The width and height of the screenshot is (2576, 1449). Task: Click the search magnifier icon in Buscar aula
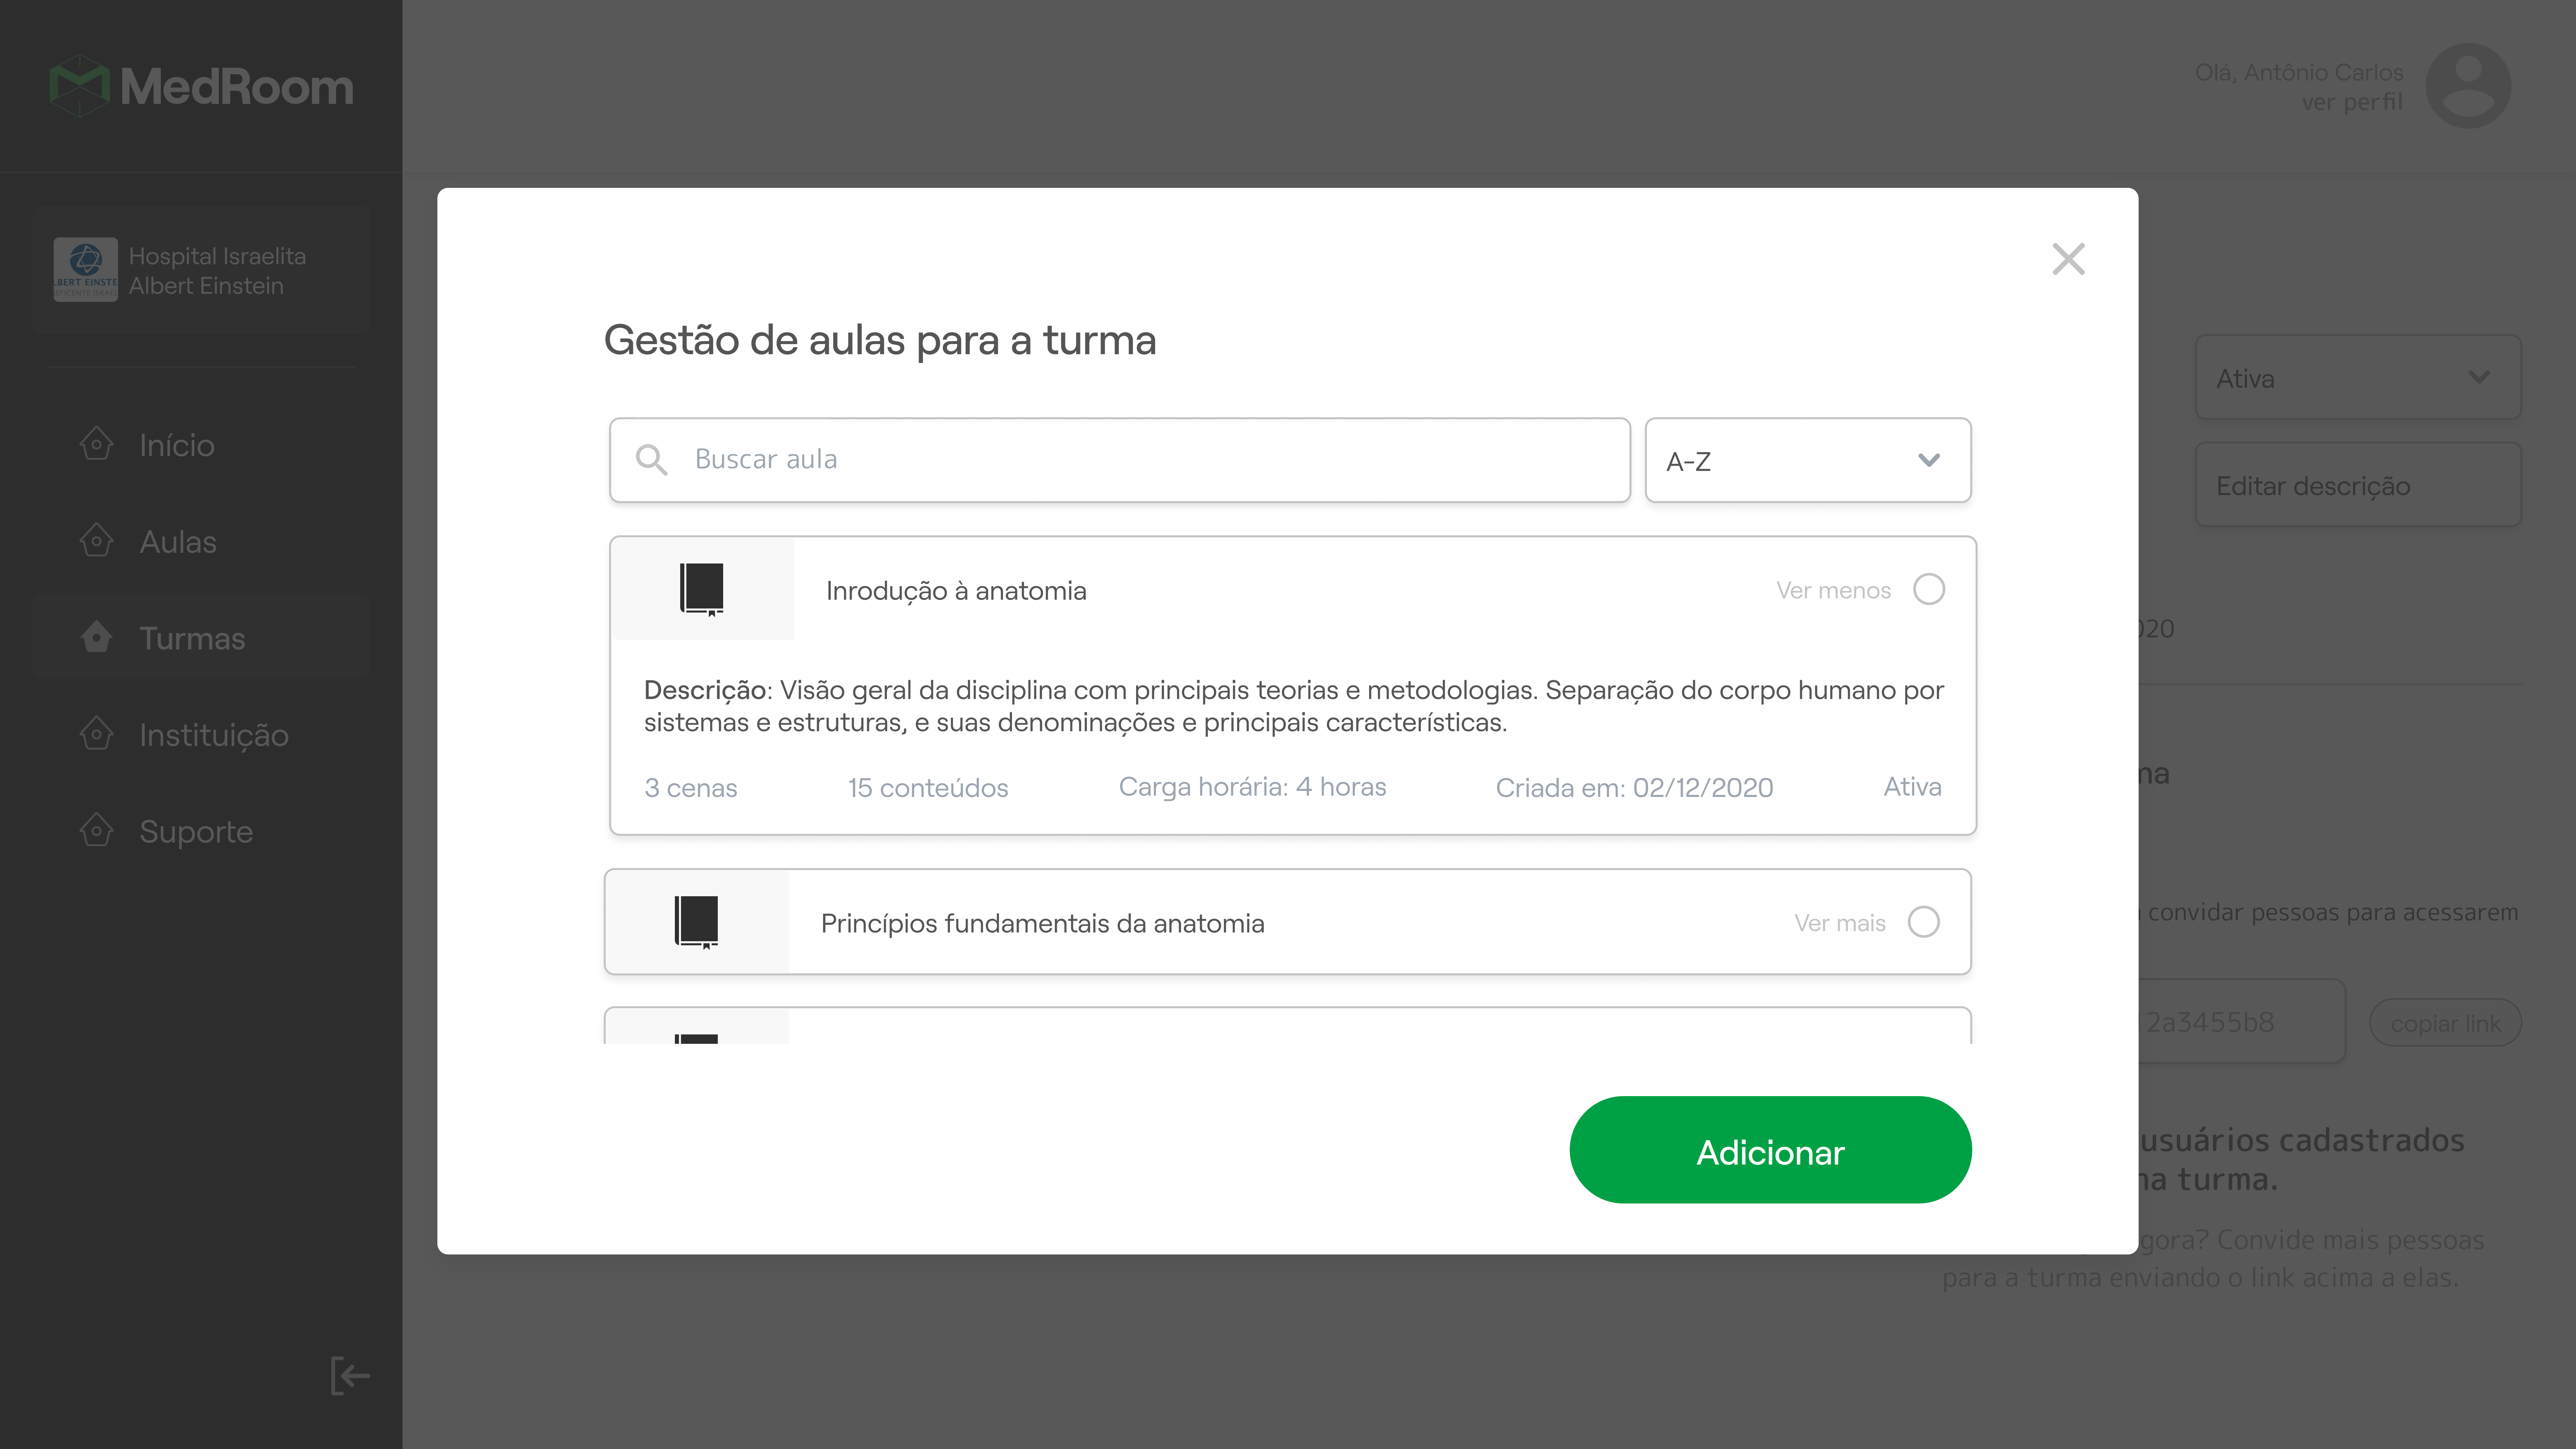pyautogui.click(x=651, y=460)
